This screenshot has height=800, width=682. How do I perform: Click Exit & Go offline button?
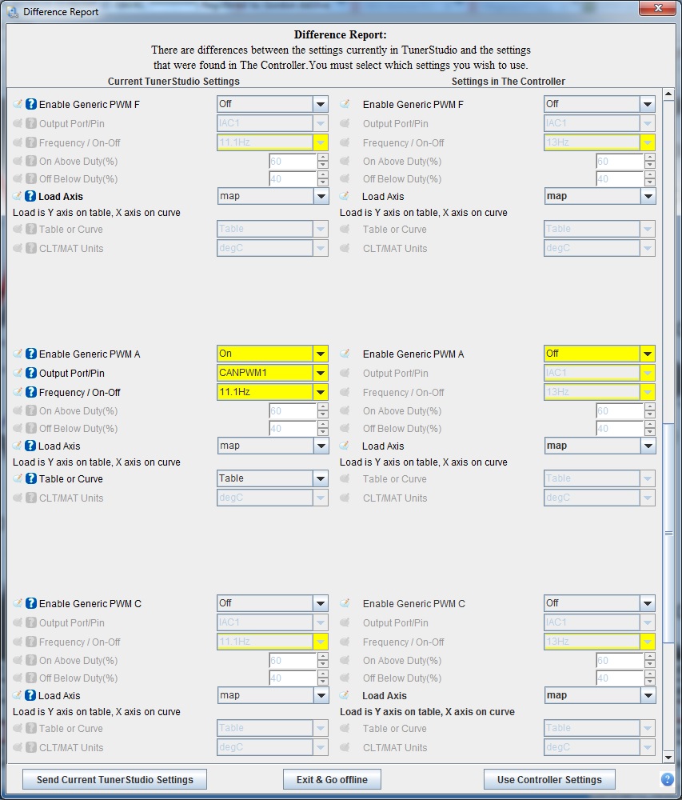pos(332,779)
